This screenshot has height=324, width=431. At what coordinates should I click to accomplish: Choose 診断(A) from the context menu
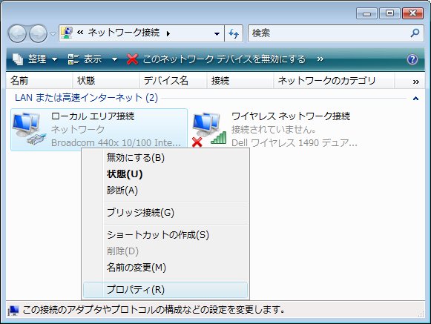[165, 190]
